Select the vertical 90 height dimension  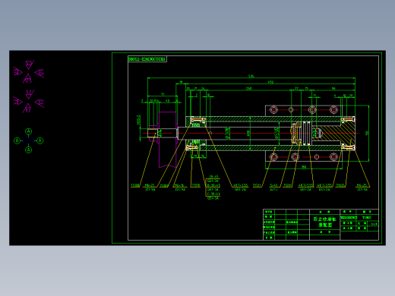pyautogui.click(x=367, y=133)
